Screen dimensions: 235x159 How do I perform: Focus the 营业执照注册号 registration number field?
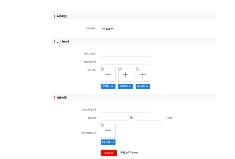click(x=126, y=110)
